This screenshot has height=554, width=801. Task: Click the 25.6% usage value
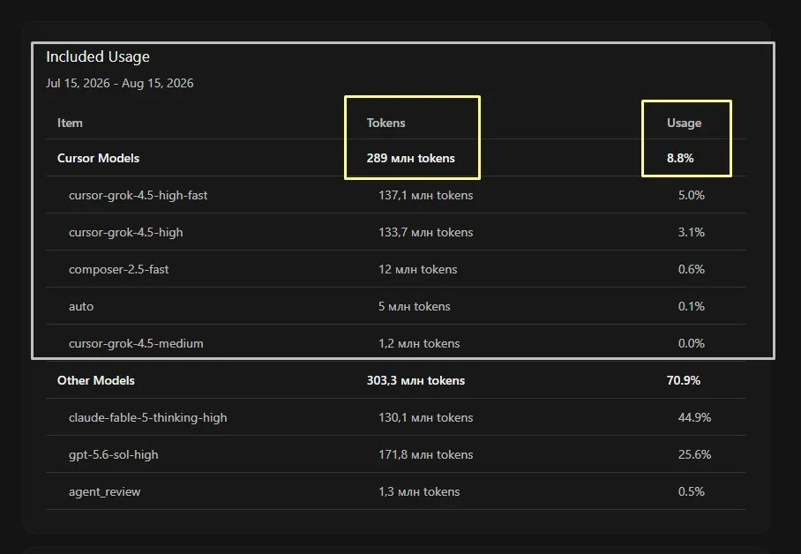click(x=694, y=454)
